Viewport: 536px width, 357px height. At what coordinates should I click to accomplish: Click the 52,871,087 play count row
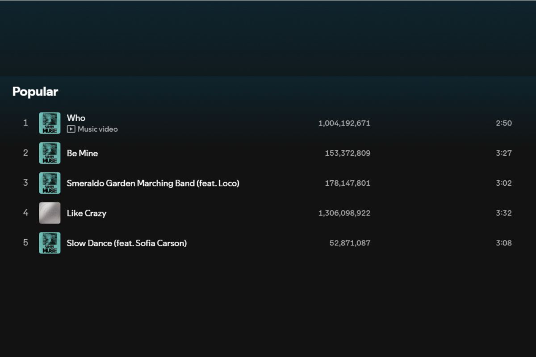pos(350,243)
